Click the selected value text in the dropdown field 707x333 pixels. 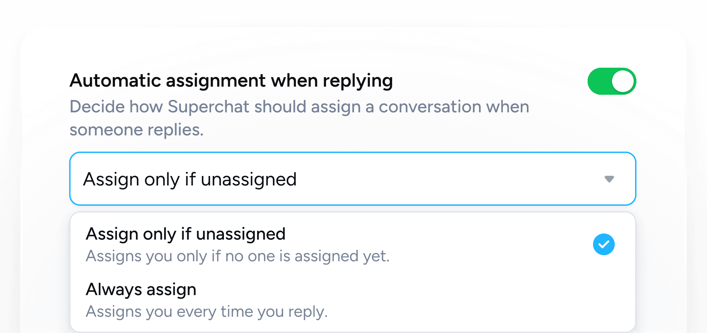pyautogui.click(x=190, y=179)
